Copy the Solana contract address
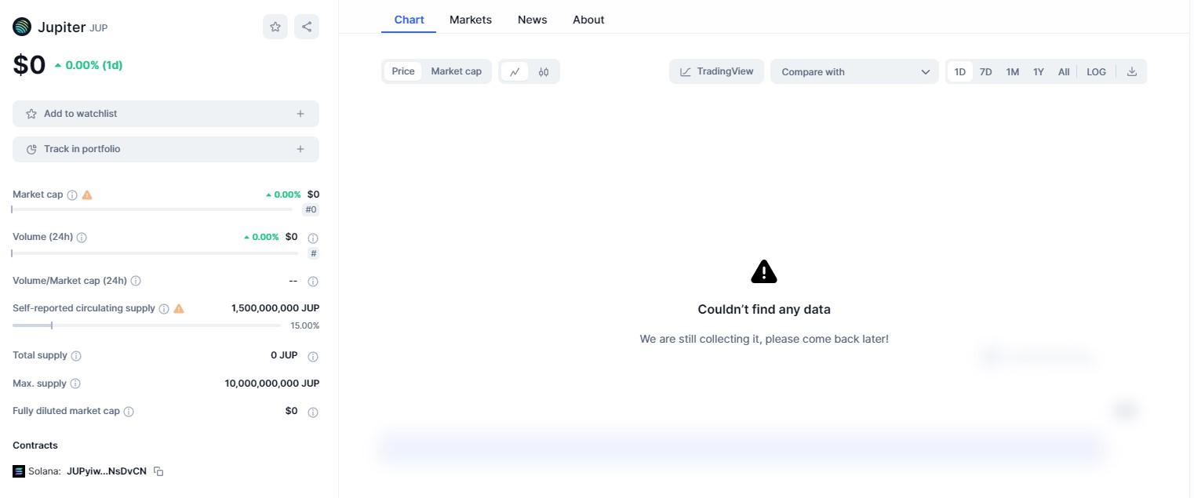The height and width of the screenshot is (498, 1194). coord(158,471)
